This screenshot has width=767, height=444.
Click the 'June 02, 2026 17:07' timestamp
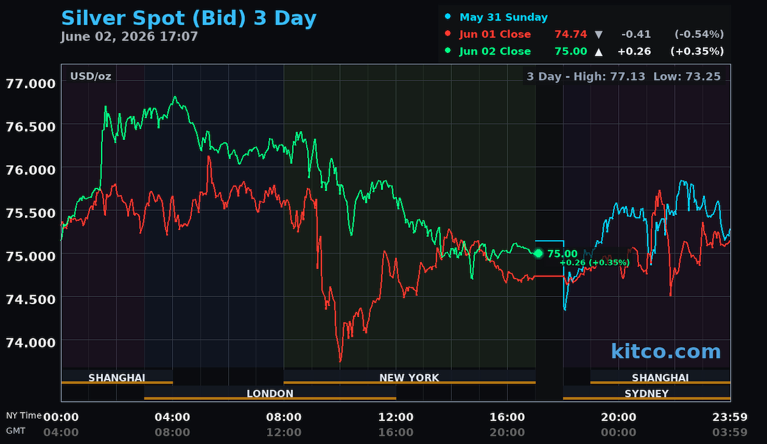130,36
